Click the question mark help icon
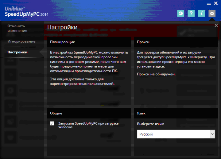221x159 pixels. 191,13
